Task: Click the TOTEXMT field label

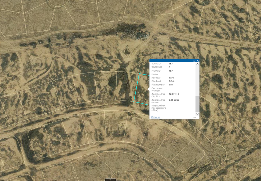Action: [x=157, y=67]
